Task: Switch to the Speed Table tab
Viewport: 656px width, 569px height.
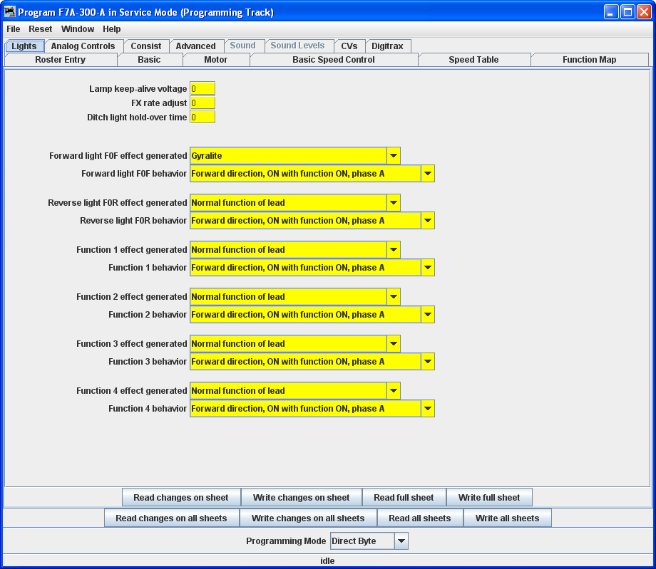Action: 473,60
